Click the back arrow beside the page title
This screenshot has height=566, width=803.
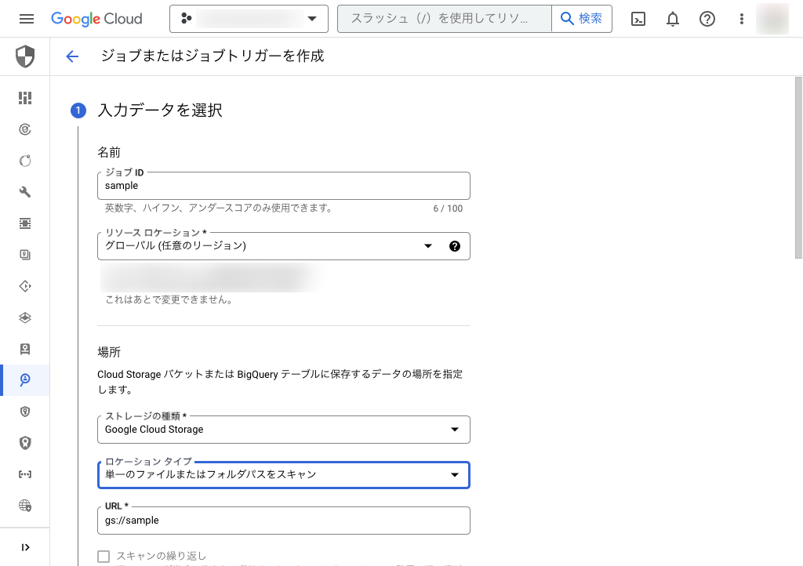tap(71, 56)
